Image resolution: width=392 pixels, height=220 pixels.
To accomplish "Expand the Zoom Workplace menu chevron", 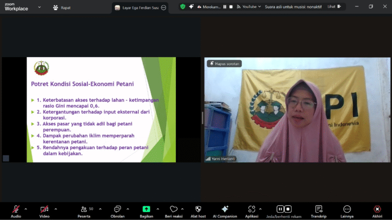I will (x=39, y=8).
